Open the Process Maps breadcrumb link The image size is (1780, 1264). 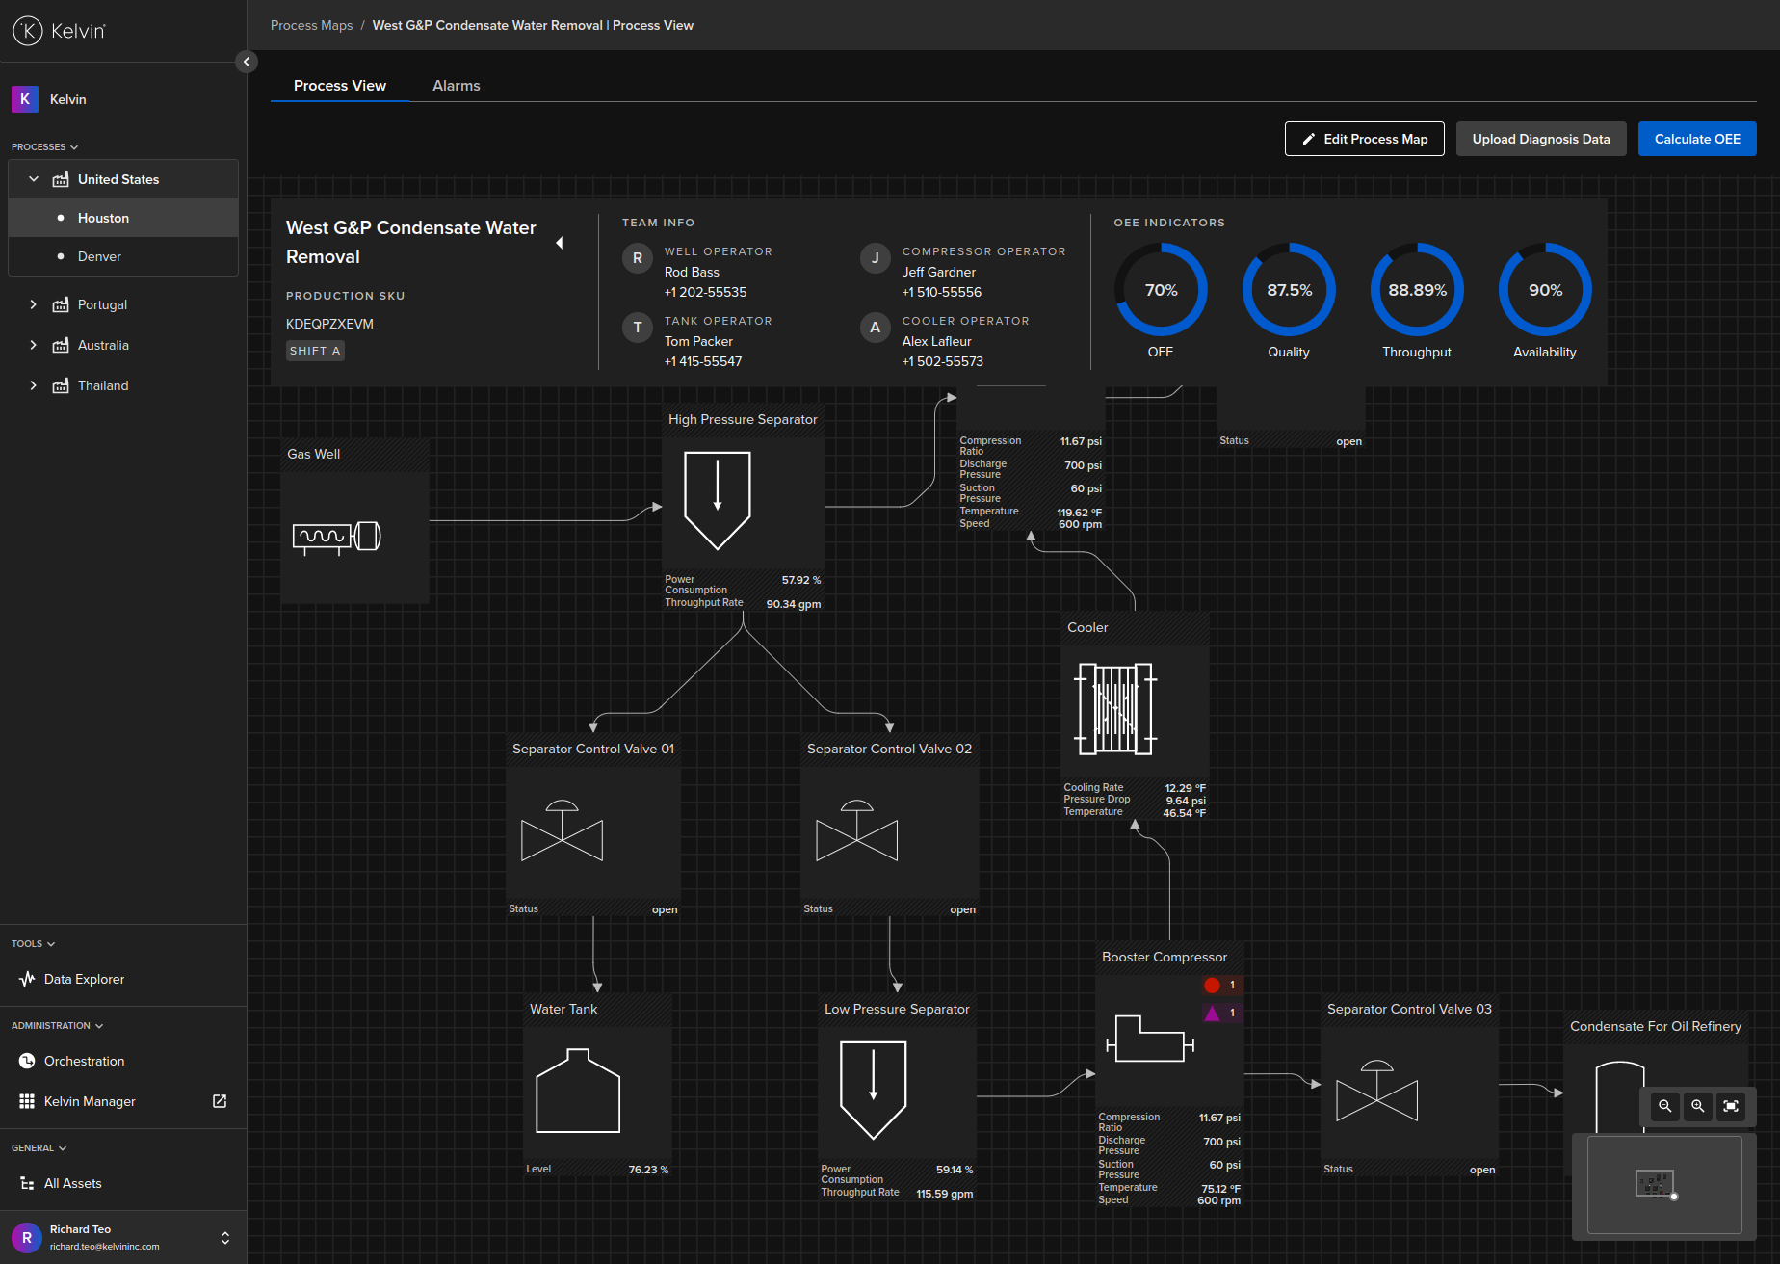click(x=311, y=25)
